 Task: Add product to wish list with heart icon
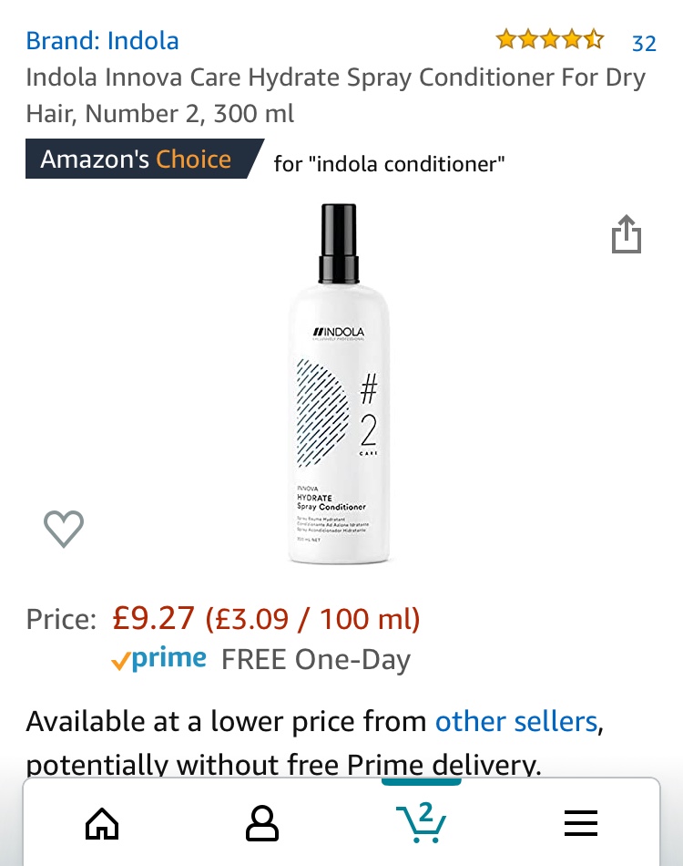click(64, 529)
